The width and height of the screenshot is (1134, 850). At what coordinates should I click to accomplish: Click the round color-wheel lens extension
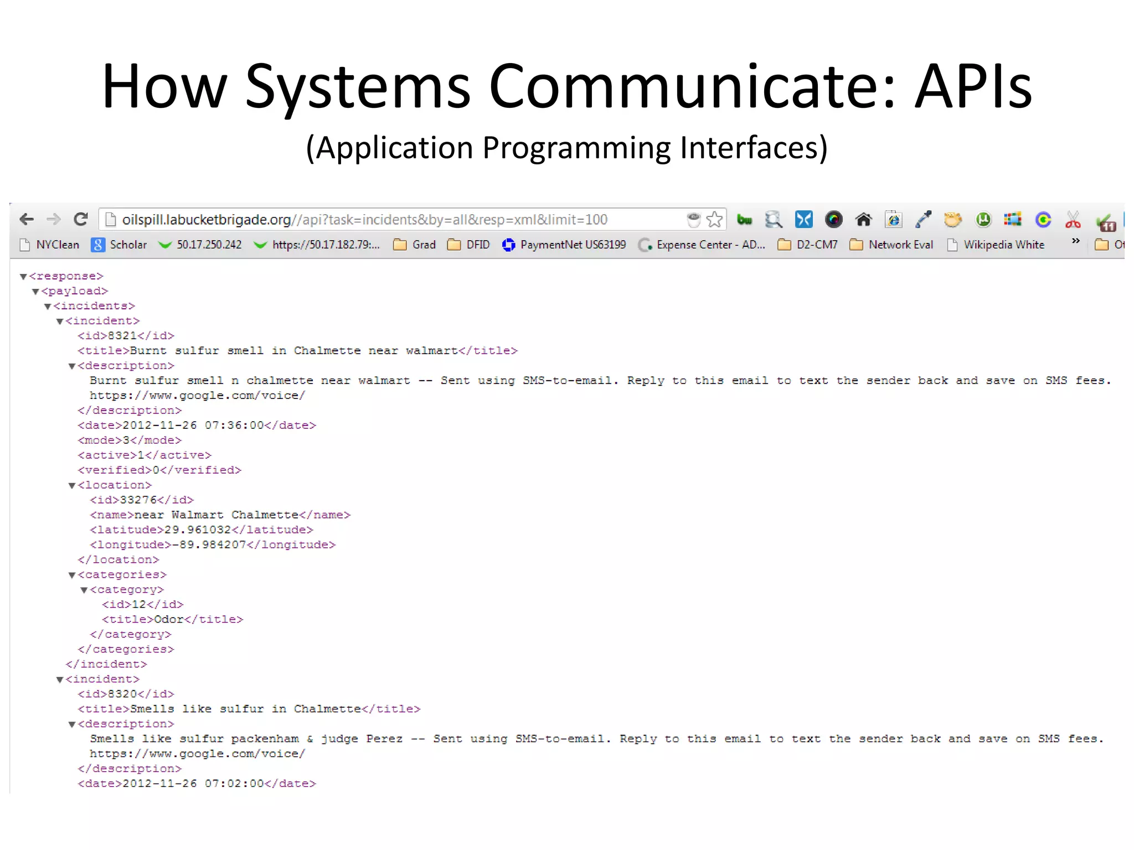coord(833,220)
